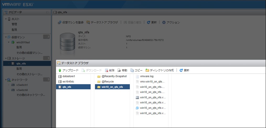Collapse the Virtual Machines tree section
Screen dimensions: 266x128
click(6, 37)
